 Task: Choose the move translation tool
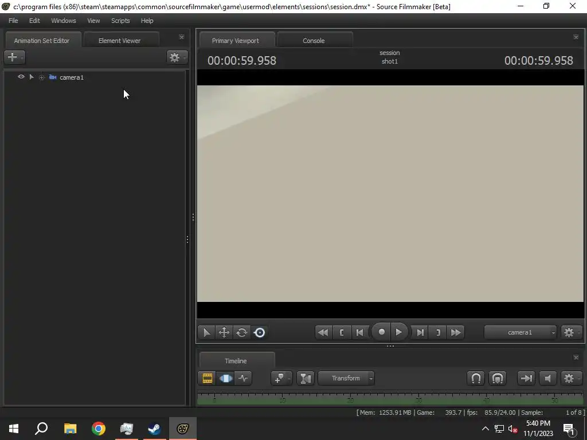[224, 332]
